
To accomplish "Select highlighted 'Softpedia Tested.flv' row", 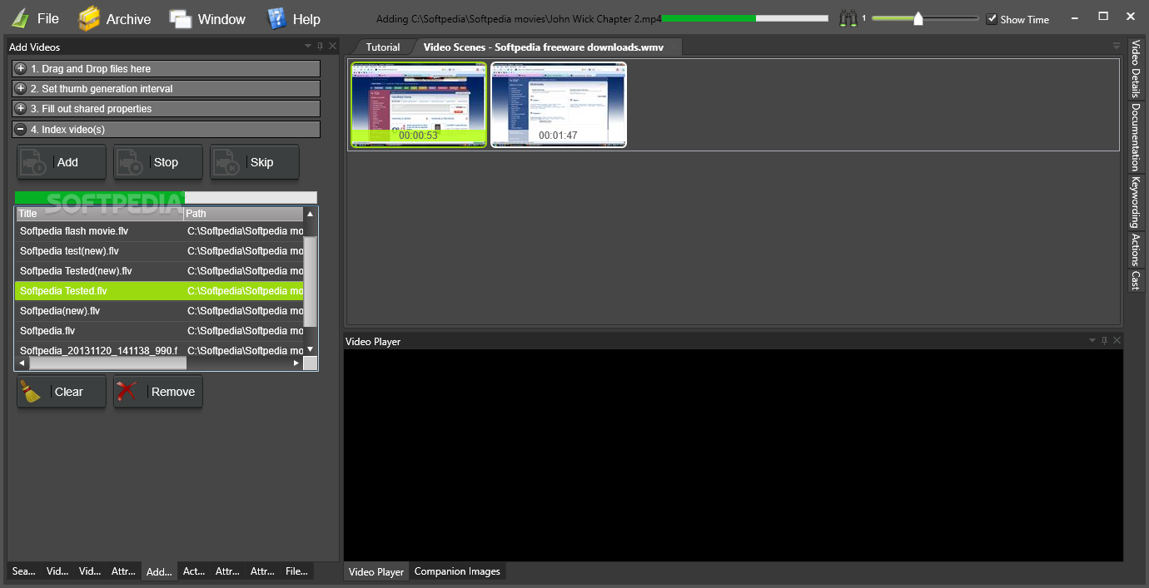I will coord(159,291).
